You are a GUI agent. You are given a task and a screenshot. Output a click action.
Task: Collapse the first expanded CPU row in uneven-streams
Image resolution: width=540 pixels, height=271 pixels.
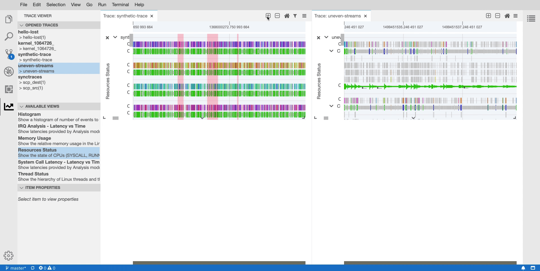331,51
